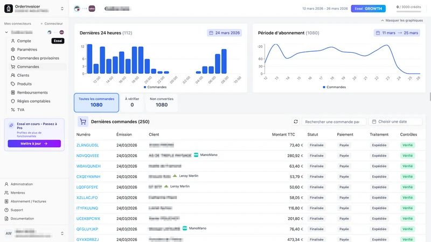
Task: Open the Membres page
Action: click(18, 193)
